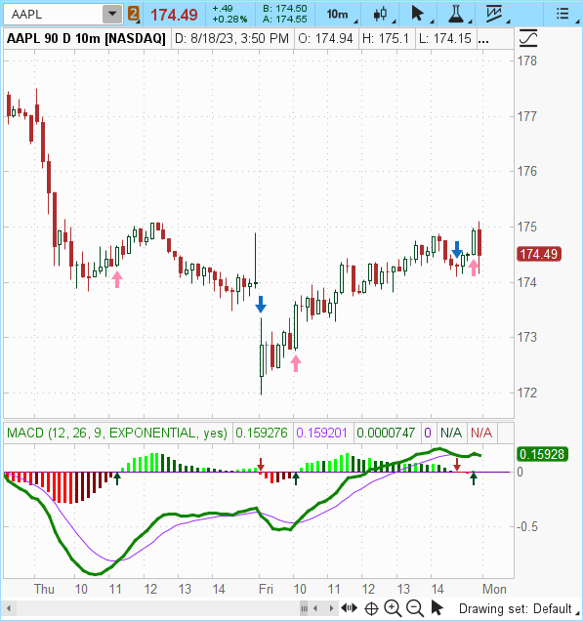Click the 178 price axis label

[527, 61]
